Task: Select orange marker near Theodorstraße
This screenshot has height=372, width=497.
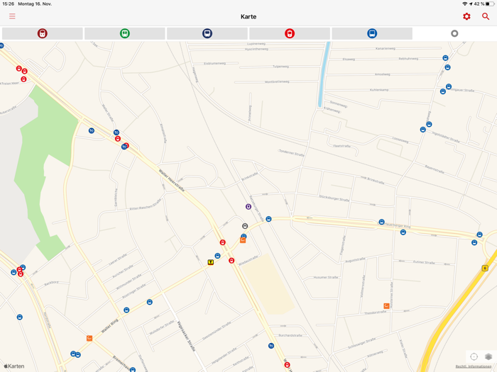Action: [x=386, y=306]
